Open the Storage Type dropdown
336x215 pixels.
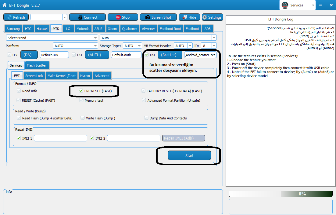(x=139, y=46)
